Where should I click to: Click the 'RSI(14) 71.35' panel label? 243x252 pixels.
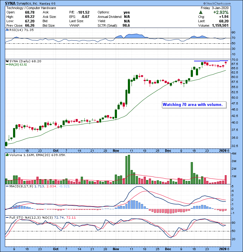tap(22, 30)
